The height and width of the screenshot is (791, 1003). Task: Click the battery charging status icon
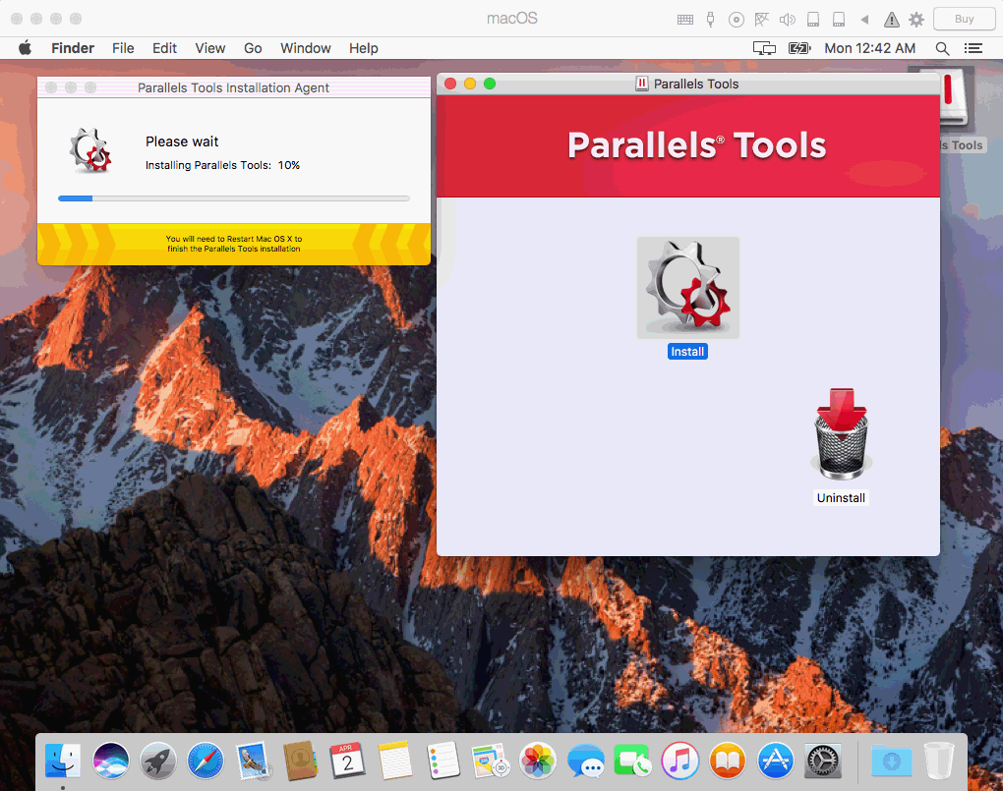[x=799, y=48]
